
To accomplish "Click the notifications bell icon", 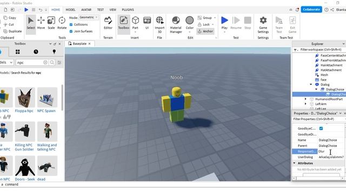I will click(297, 10).
